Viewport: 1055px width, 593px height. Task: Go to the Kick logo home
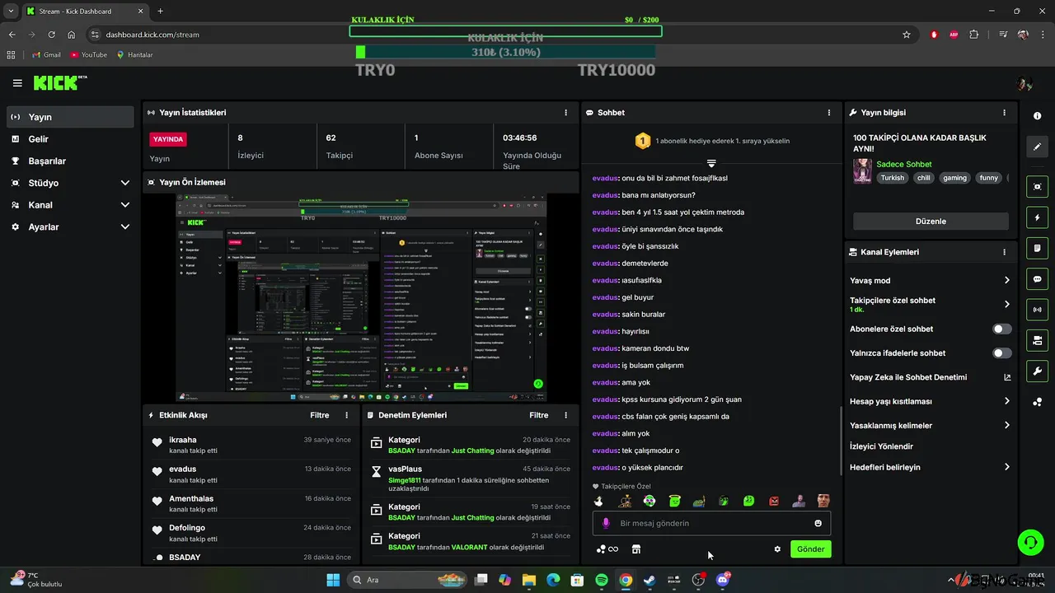point(59,82)
